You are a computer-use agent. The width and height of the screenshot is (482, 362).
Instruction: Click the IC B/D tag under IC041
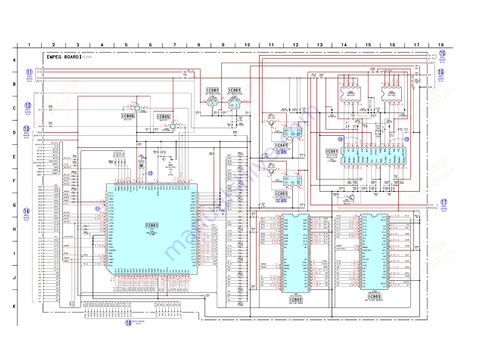(281, 152)
